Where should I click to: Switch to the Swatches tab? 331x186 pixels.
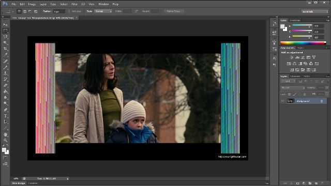coord(295,20)
